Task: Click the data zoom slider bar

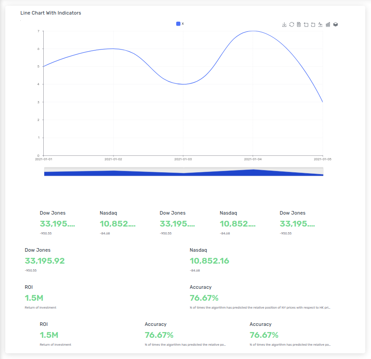Action: point(183,172)
